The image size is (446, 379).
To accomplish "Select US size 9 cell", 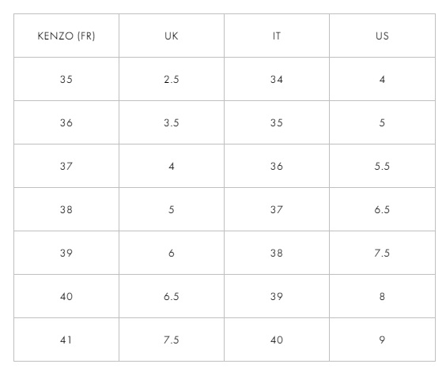I will click(382, 340).
